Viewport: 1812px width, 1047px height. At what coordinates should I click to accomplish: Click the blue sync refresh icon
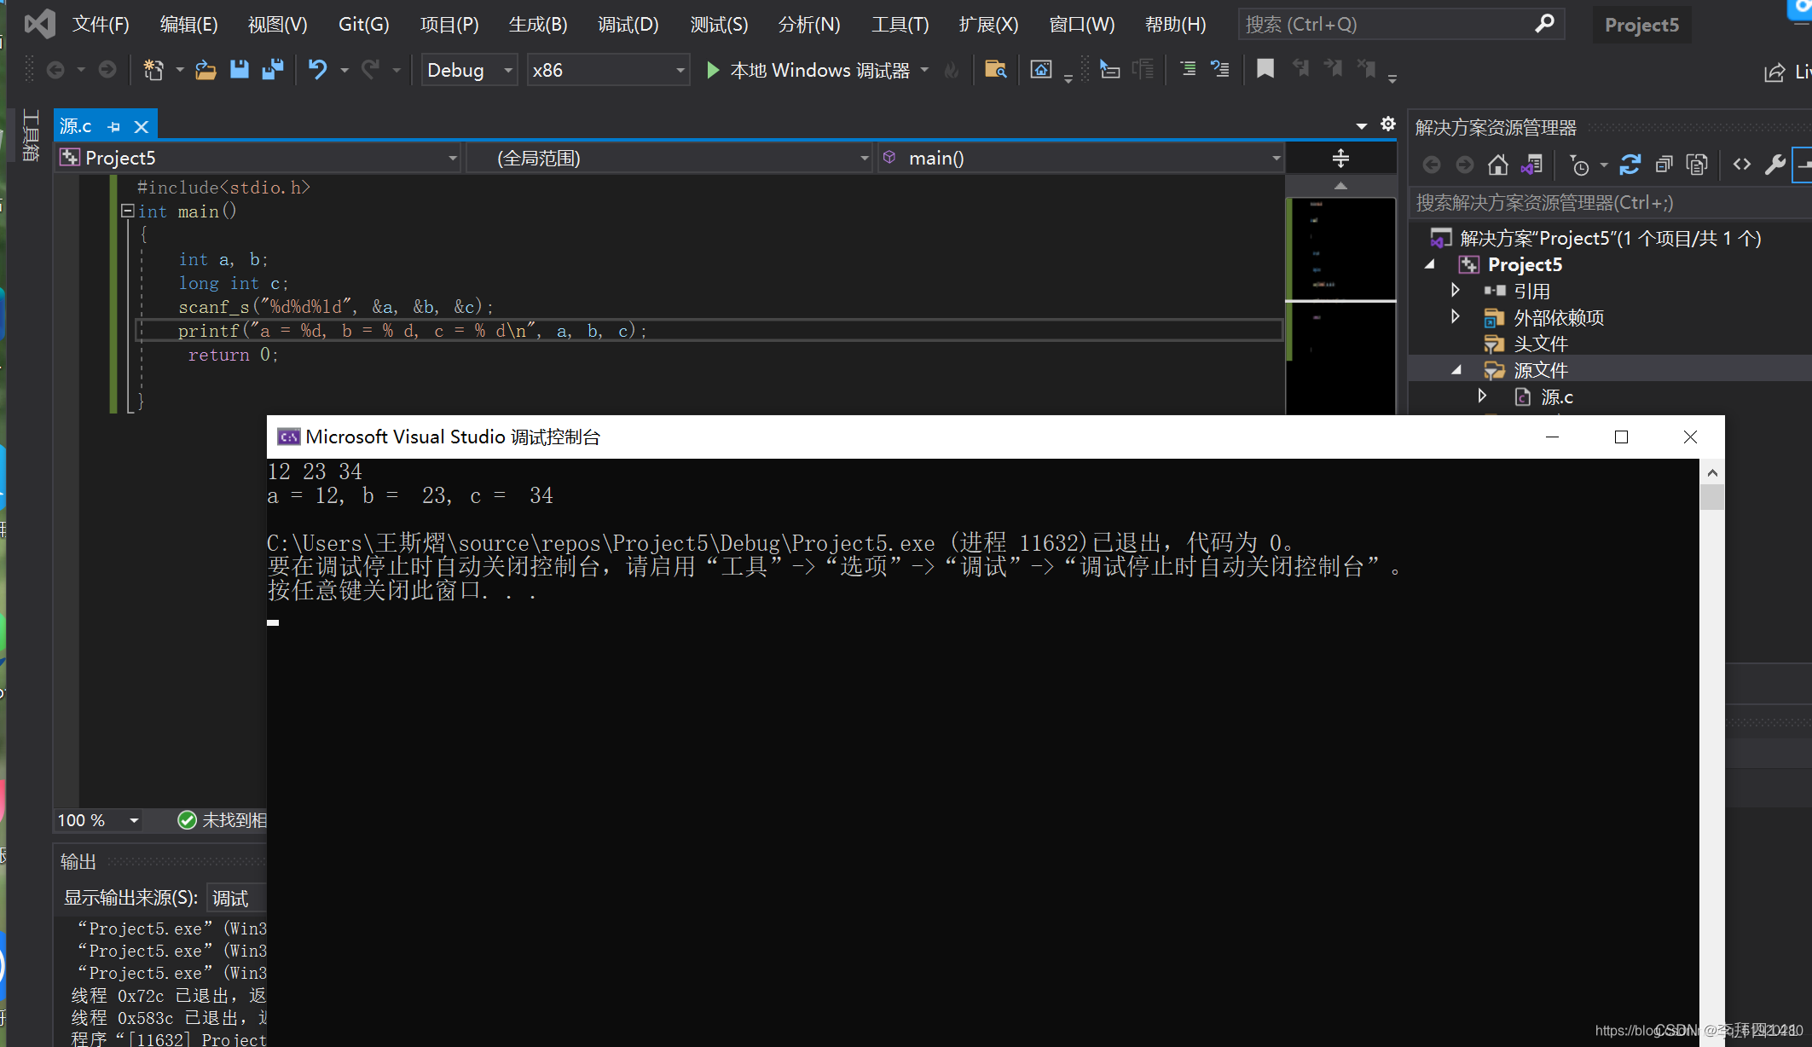point(1630,165)
